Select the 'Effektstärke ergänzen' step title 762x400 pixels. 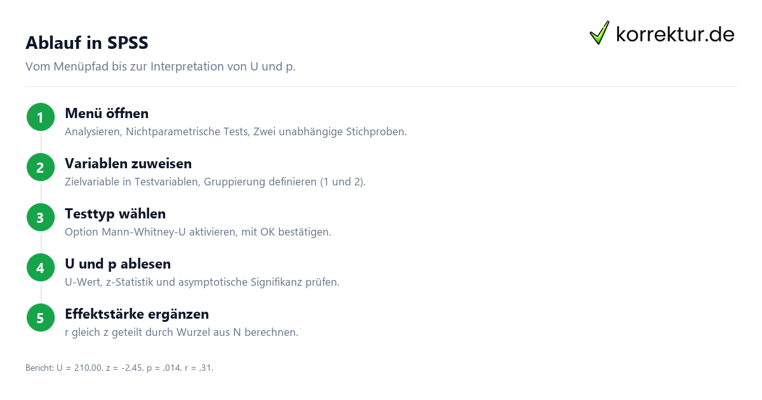point(137,314)
